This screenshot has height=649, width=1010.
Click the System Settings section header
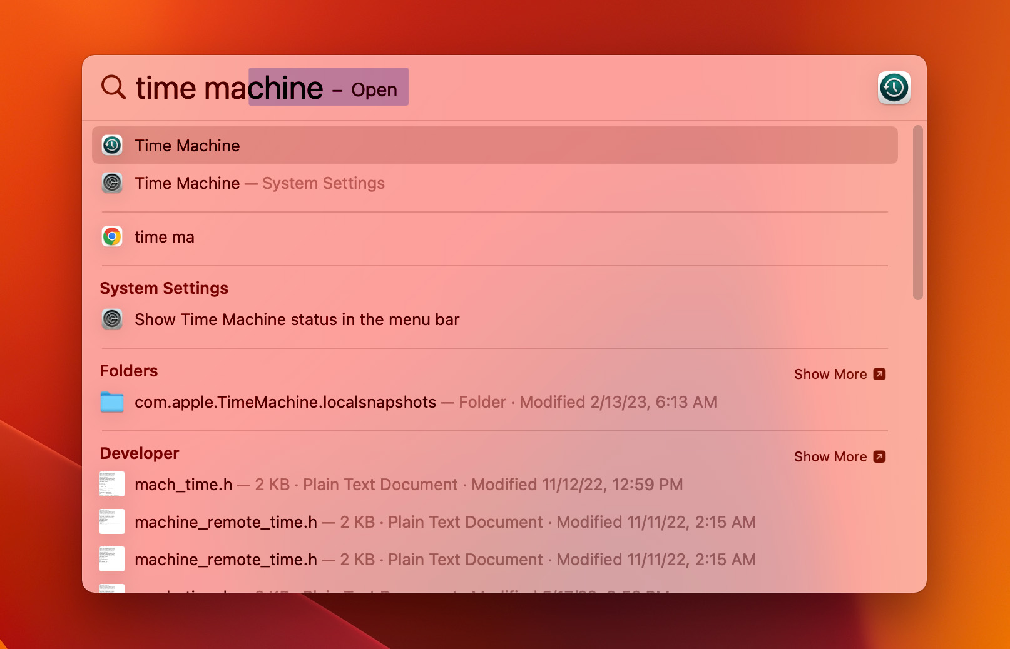point(164,288)
